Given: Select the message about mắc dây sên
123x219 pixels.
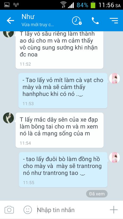Looking at the screenshot, I should pos(59,130).
